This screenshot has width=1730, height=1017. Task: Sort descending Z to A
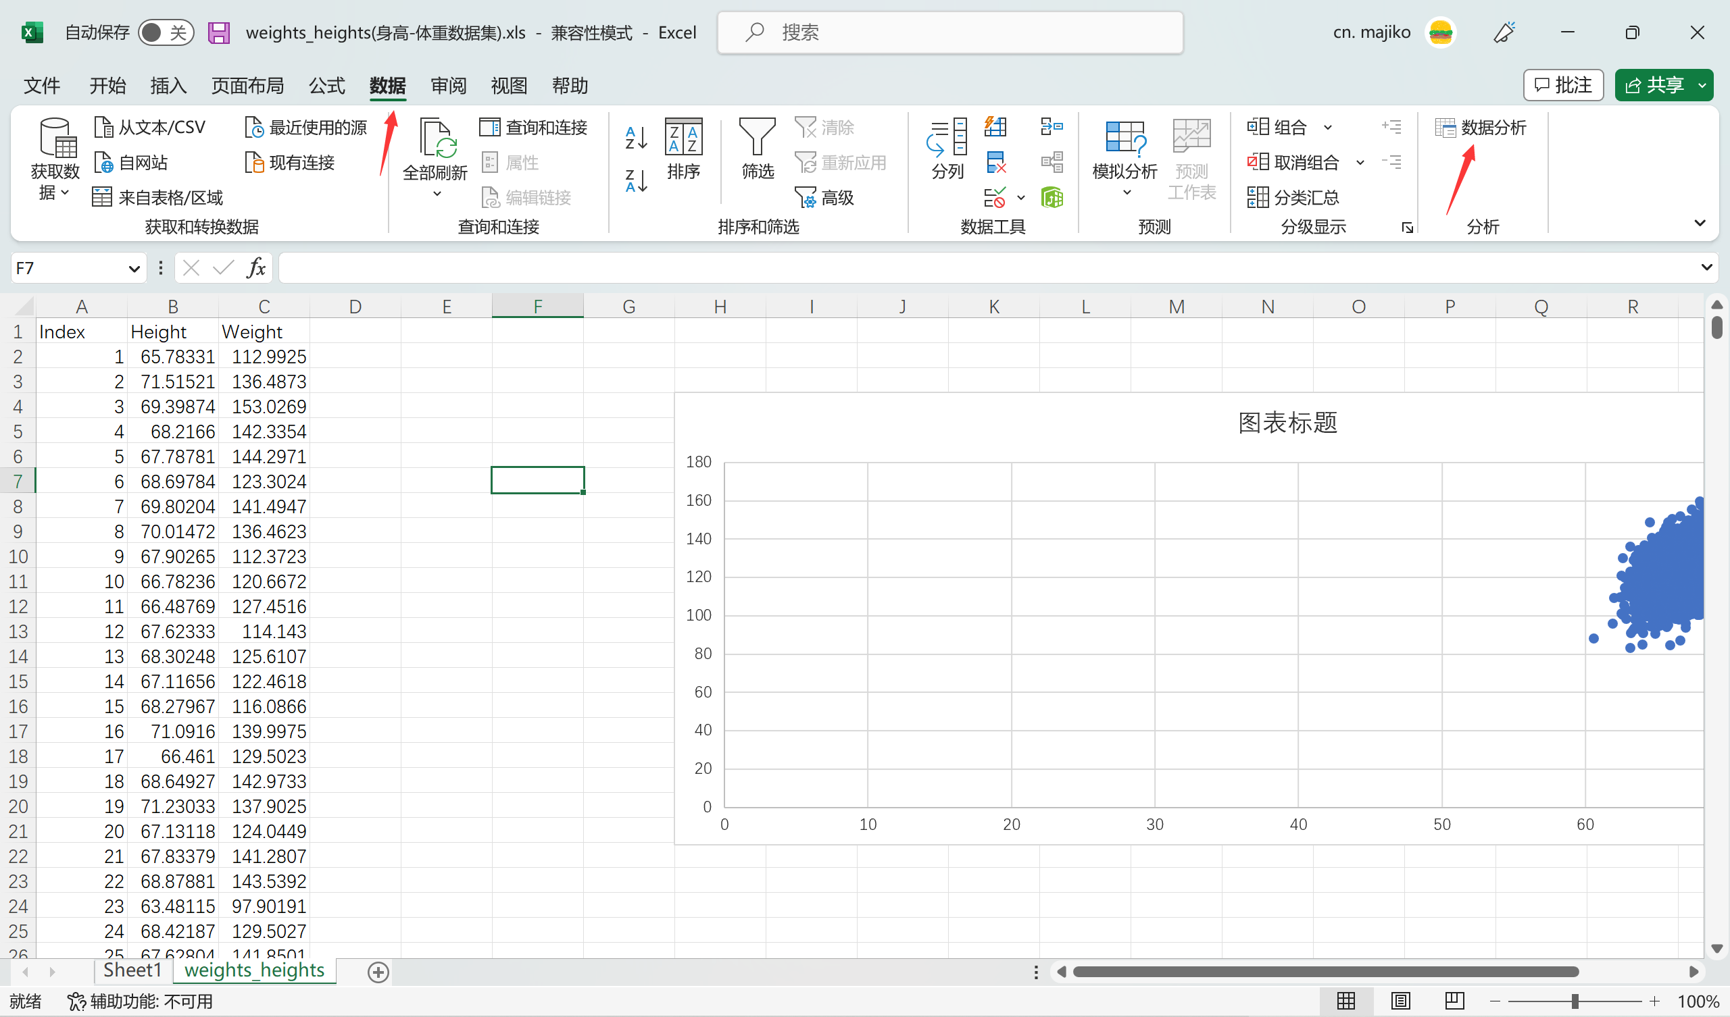(637, 181)
